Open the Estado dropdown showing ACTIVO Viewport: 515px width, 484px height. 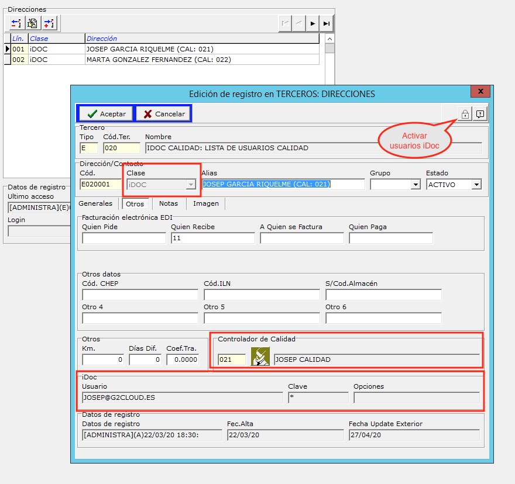coord(476,185)
